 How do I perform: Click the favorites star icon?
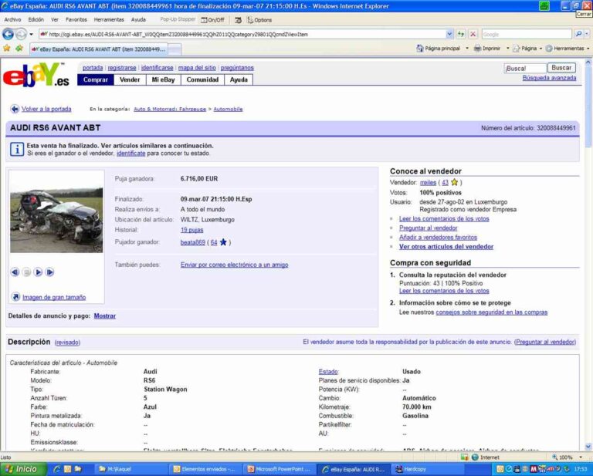6,48
